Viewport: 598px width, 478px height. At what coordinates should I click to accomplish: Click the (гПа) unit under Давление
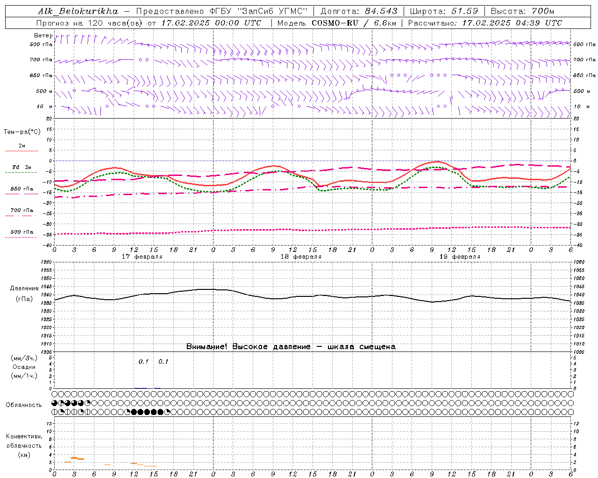tap(24, 299)
